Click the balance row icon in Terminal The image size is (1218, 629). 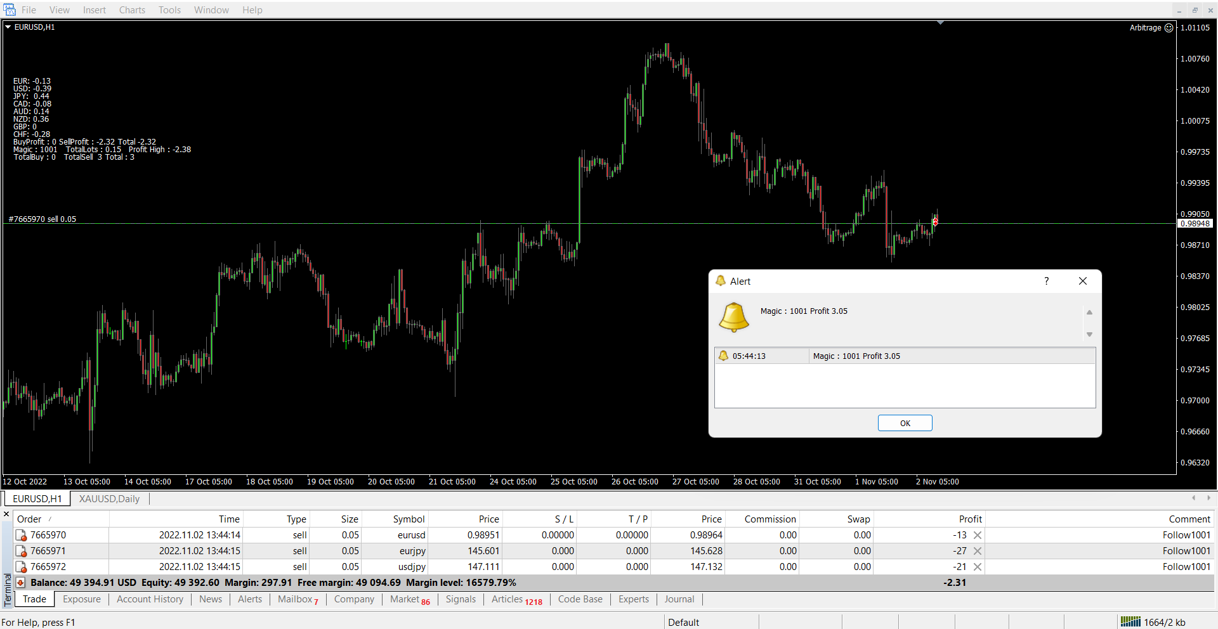click(21, 583)
